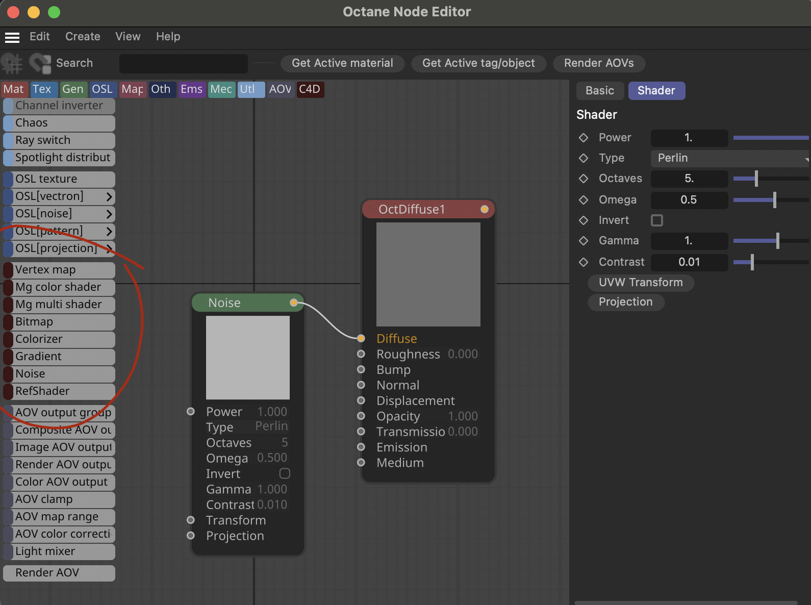Toggle the Ems node category filter
The height and width of the screenshot is (605, 811).
[x=192, y=89]
